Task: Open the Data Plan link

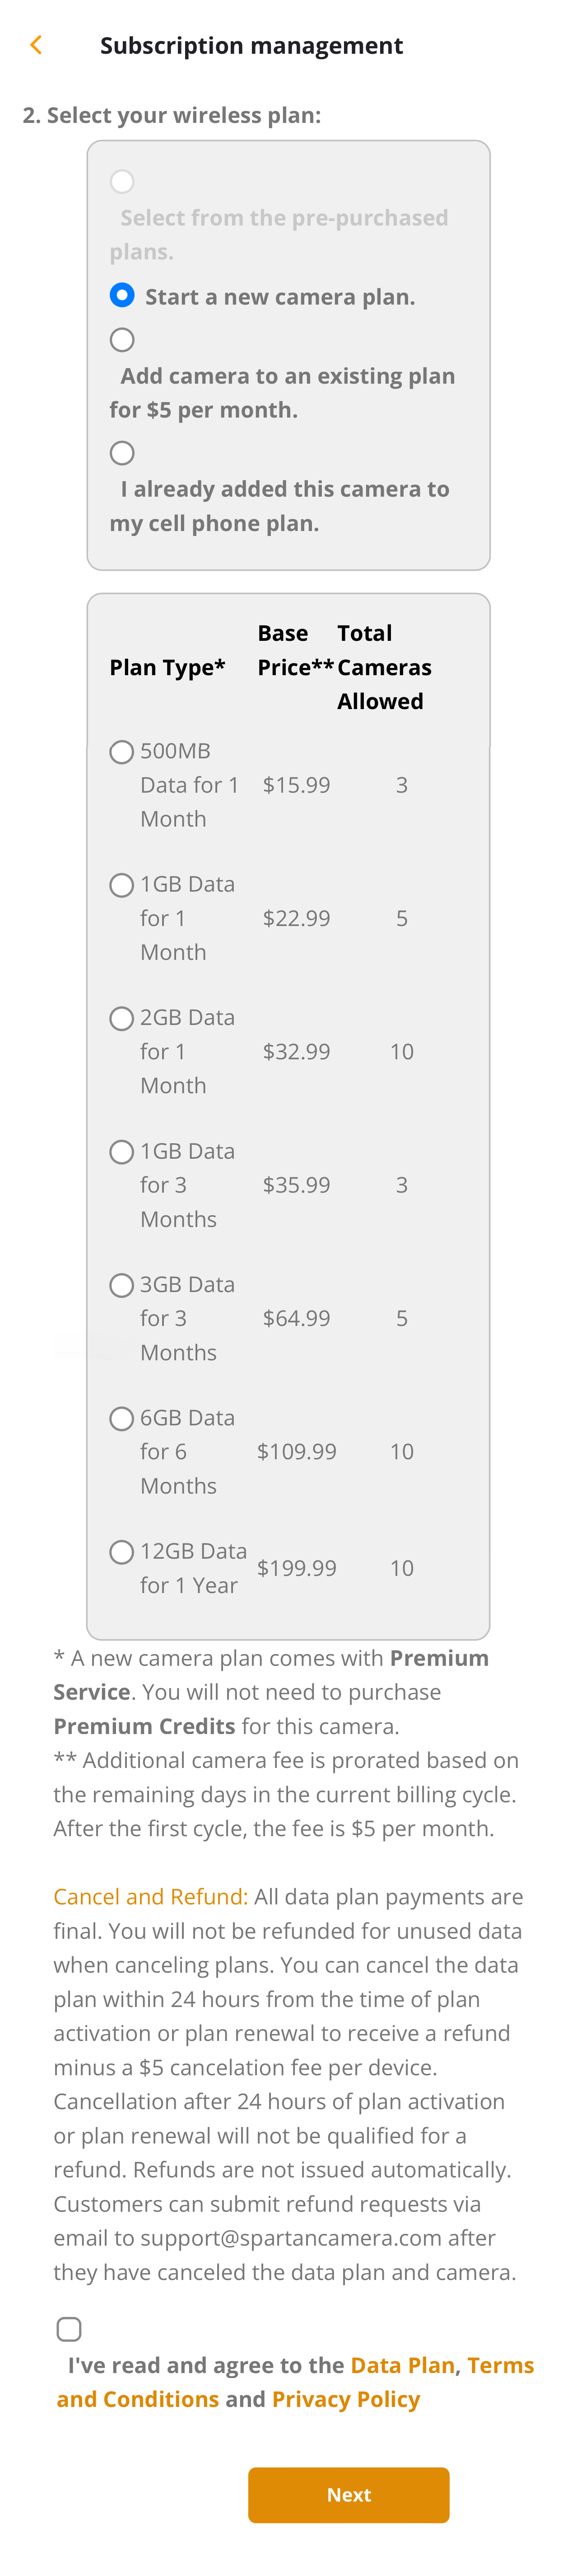Action: click(402, 2365)
